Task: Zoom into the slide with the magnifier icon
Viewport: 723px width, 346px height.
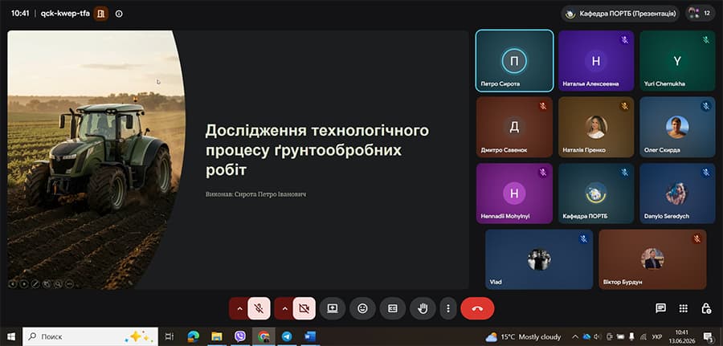Action: 58,284
